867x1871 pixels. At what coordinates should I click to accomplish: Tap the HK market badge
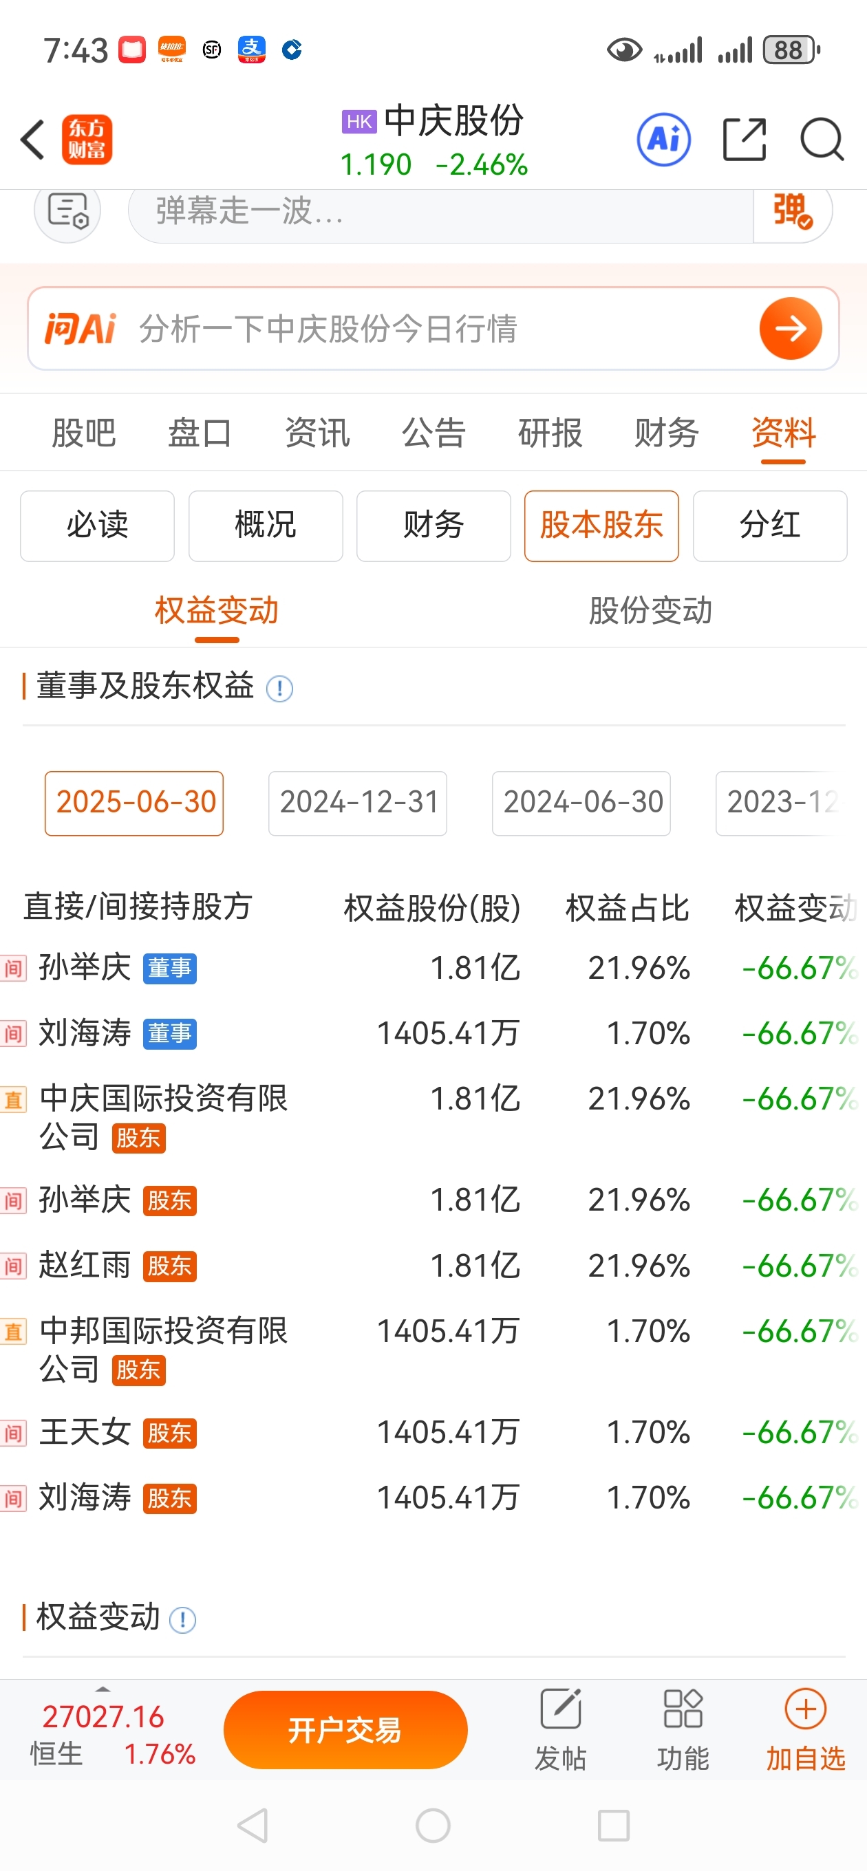359,121
